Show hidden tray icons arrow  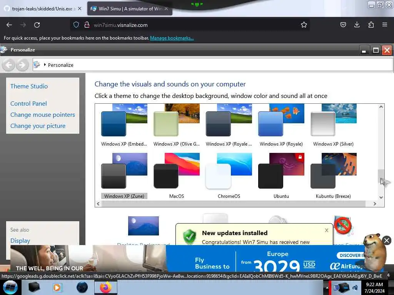pyautogui.click(x=327, y=288)
